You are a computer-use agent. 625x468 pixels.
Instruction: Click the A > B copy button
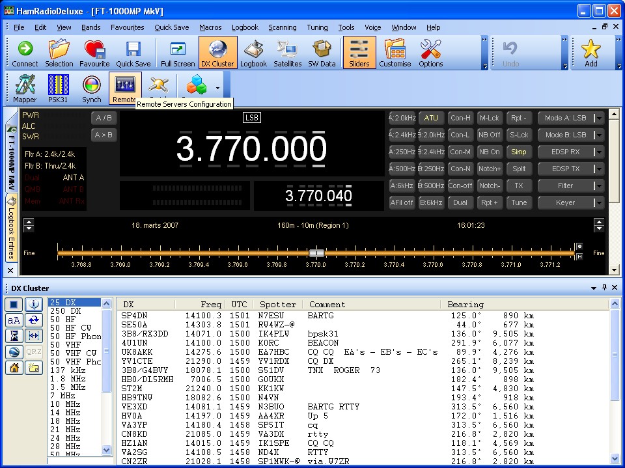(x=104, y=135)
